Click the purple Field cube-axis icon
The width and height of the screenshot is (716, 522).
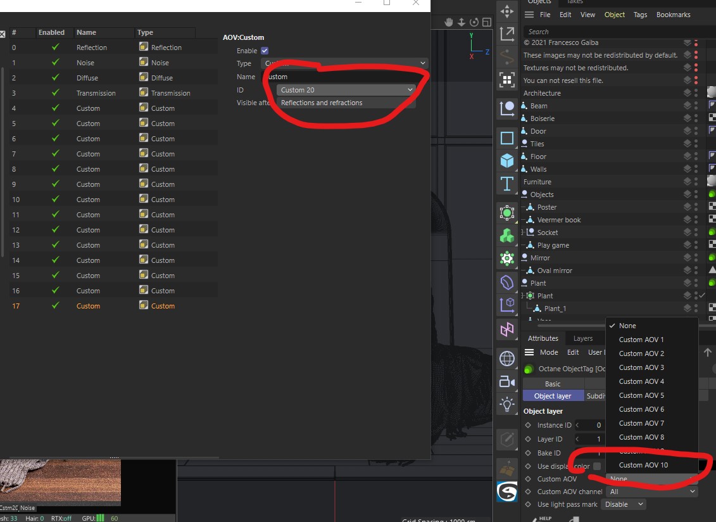[507, 305]
